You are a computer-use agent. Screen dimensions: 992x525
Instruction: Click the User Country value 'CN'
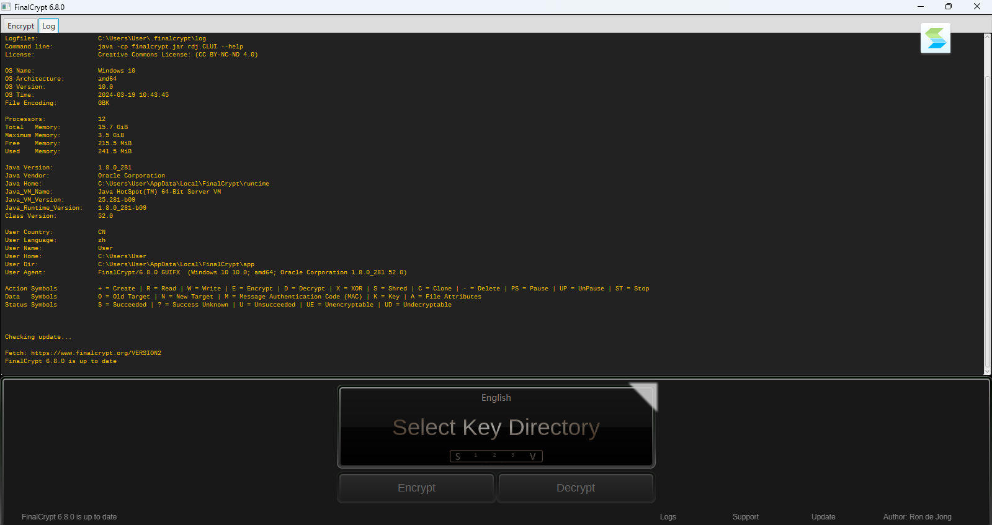102,232
